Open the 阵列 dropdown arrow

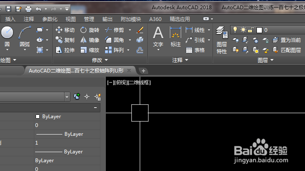[128, 50]
